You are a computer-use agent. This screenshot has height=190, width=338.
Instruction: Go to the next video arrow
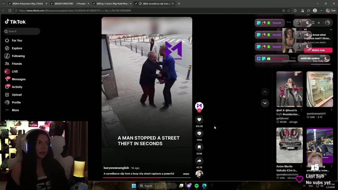[265, 103]
